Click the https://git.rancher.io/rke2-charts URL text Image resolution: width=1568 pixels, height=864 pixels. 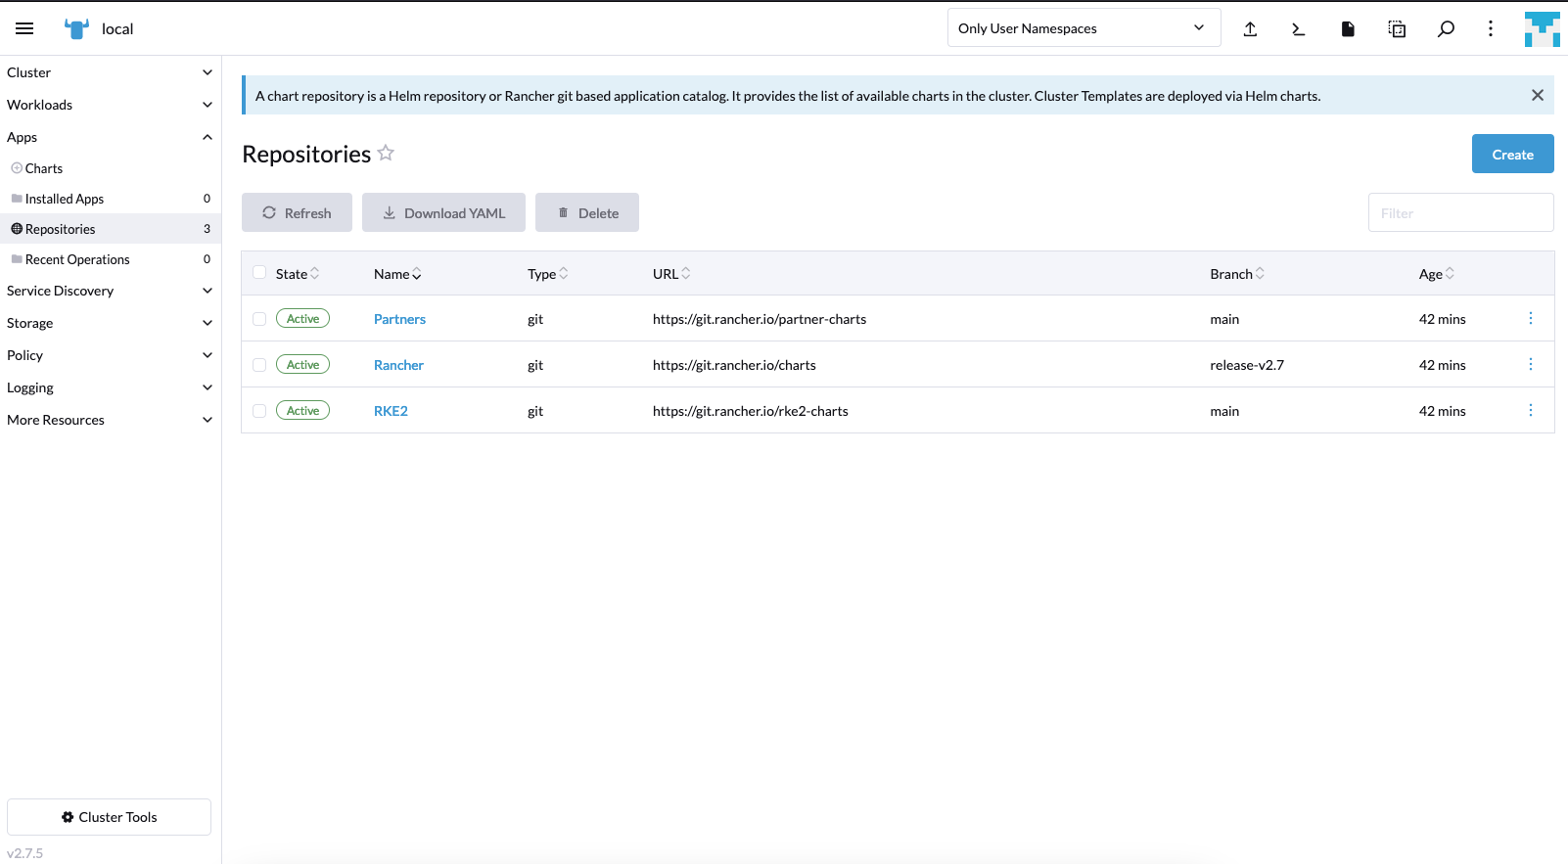(751, 411)
